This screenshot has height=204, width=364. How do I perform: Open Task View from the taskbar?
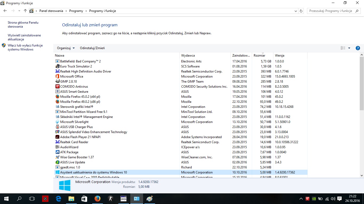click(x=32, y=198)
